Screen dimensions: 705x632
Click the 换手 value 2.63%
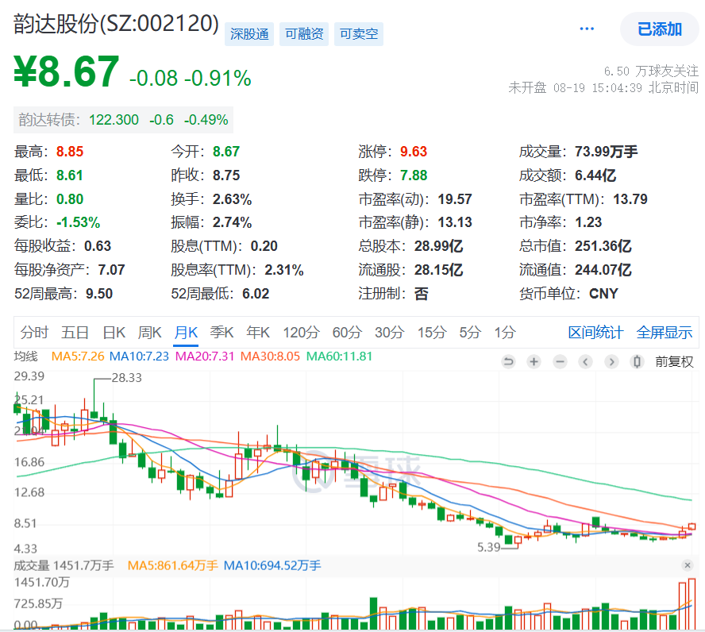(232, 199)
